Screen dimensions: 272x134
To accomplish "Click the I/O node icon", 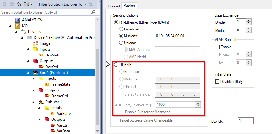I will point(18,26).
